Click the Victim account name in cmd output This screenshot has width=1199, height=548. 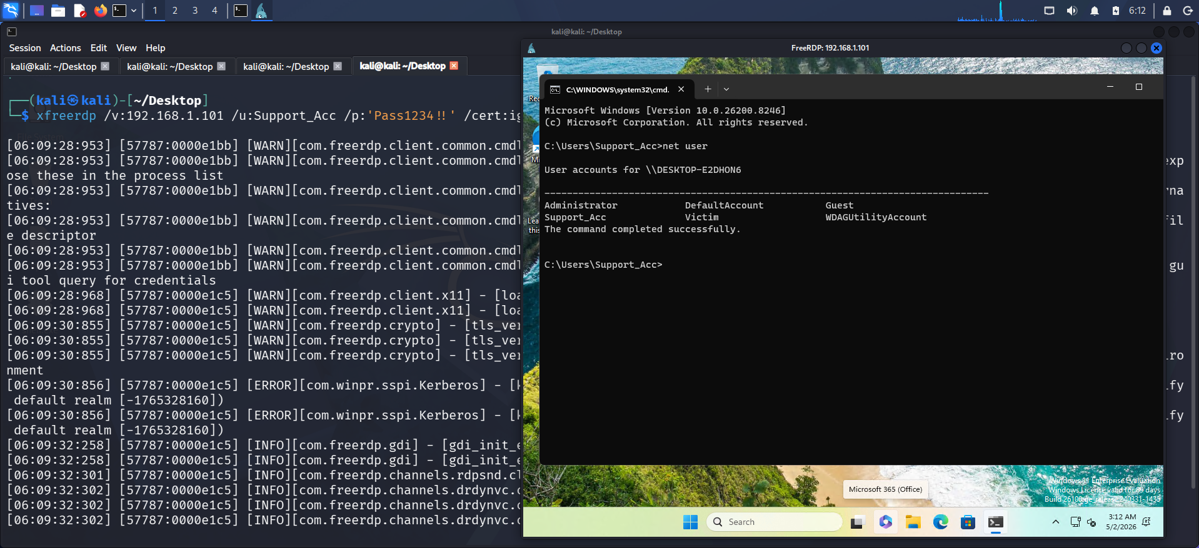pyautogui.click(x=701, y=217)
